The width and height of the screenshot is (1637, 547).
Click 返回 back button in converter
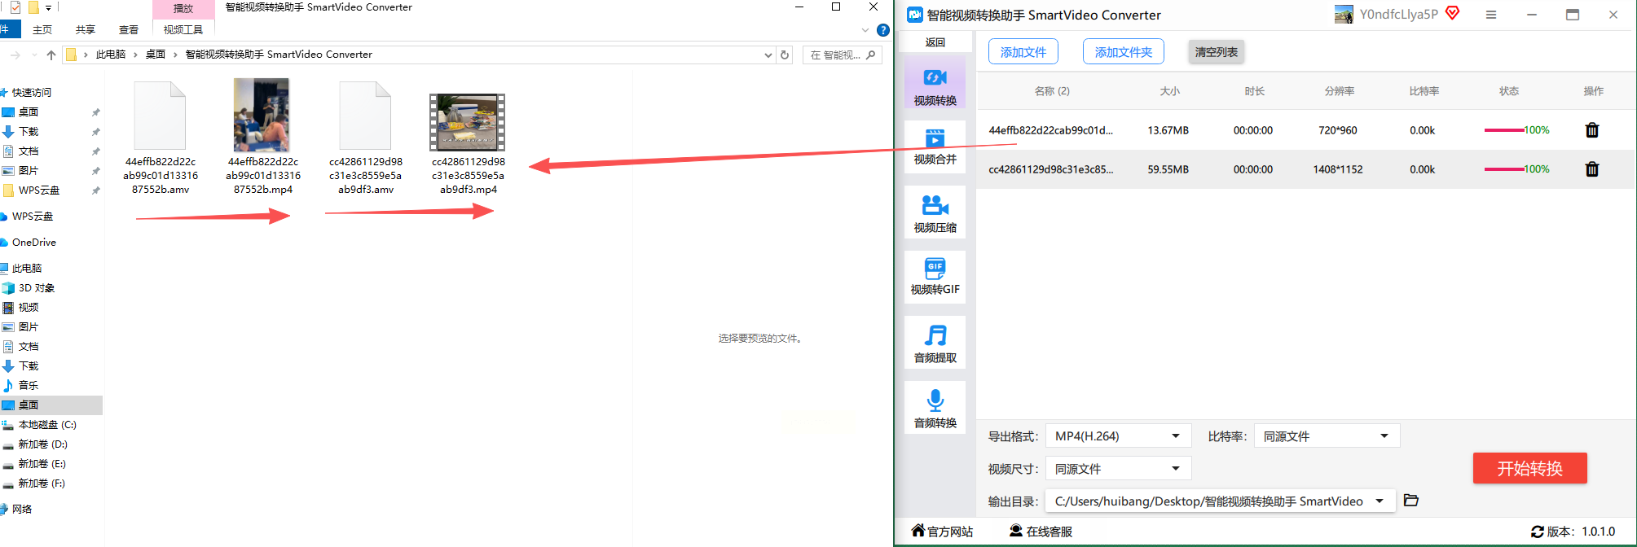pos(935,42)
